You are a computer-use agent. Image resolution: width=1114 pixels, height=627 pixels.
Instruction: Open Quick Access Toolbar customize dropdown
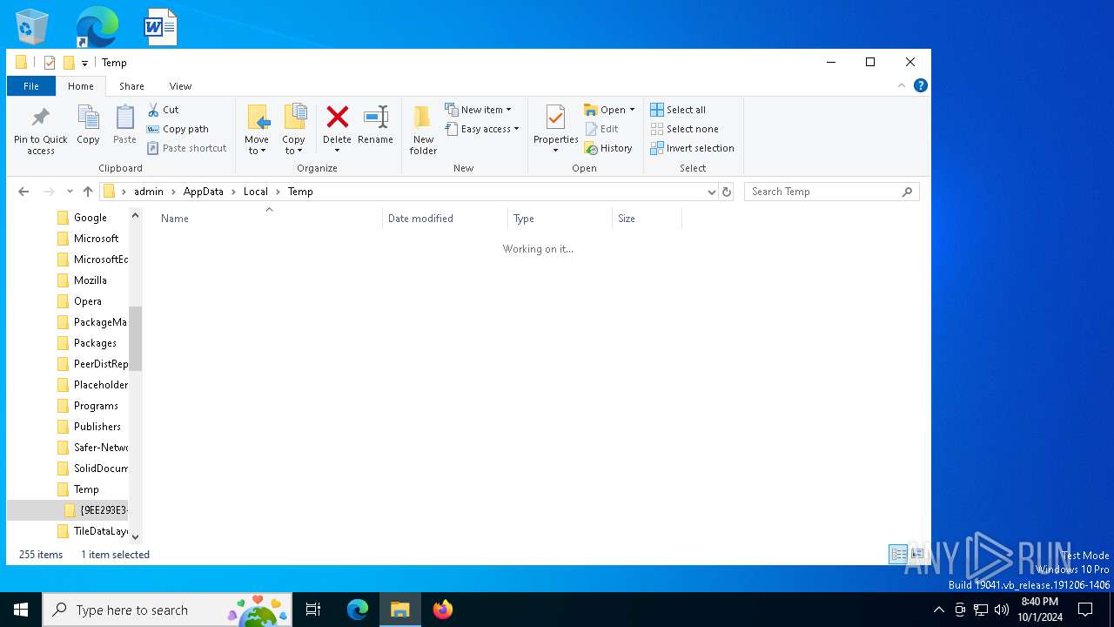(x=84, y=63)
